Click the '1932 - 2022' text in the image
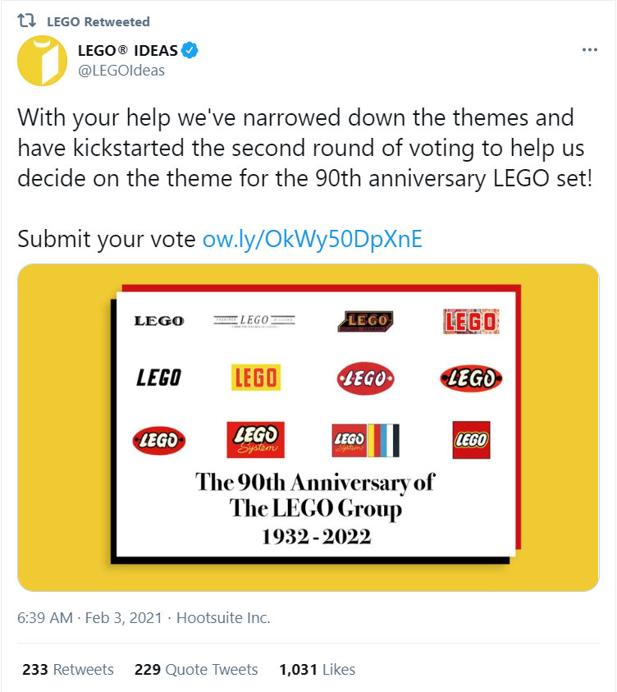This screenshot has height=692, width=617. (x=316, y=538)
